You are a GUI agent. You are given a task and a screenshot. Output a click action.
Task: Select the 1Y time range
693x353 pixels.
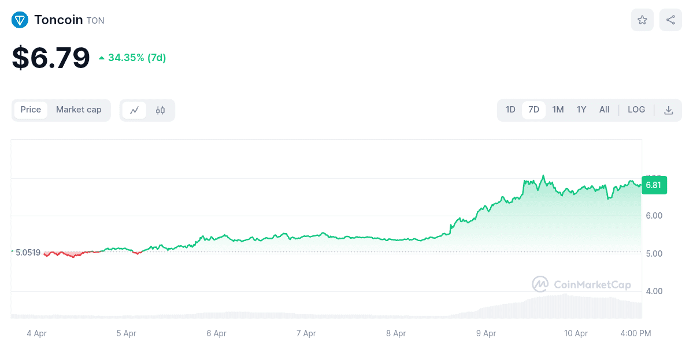click(x=581, y=110)
